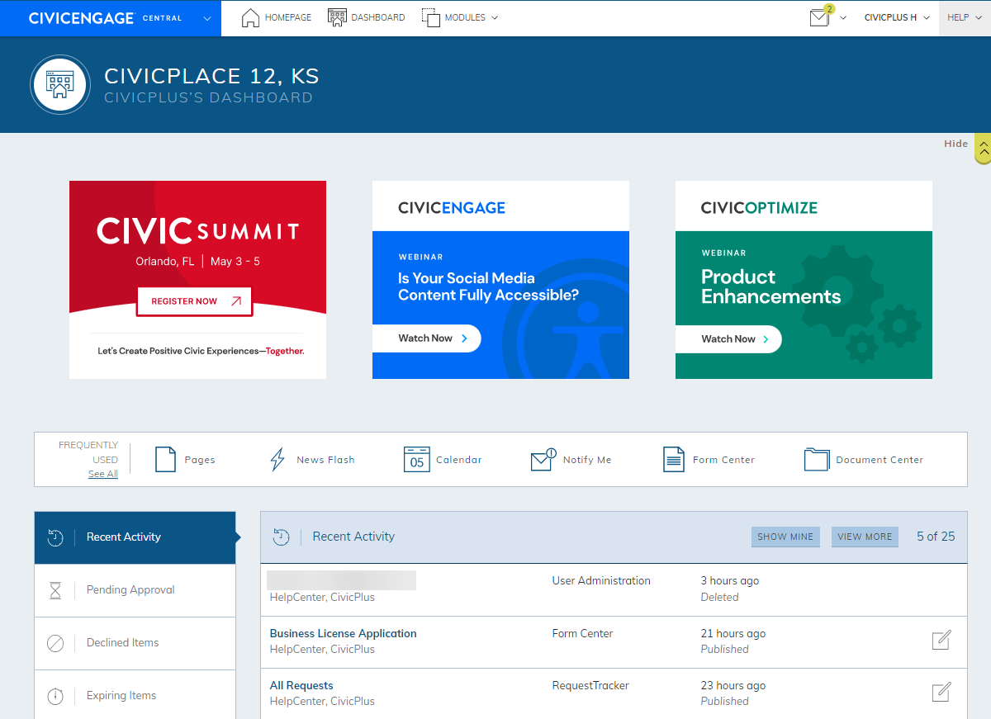The width and height of the screenshot is (991, 719).
Task: Click the 'Deleted' status text
Action: click(x=720, y=597)
